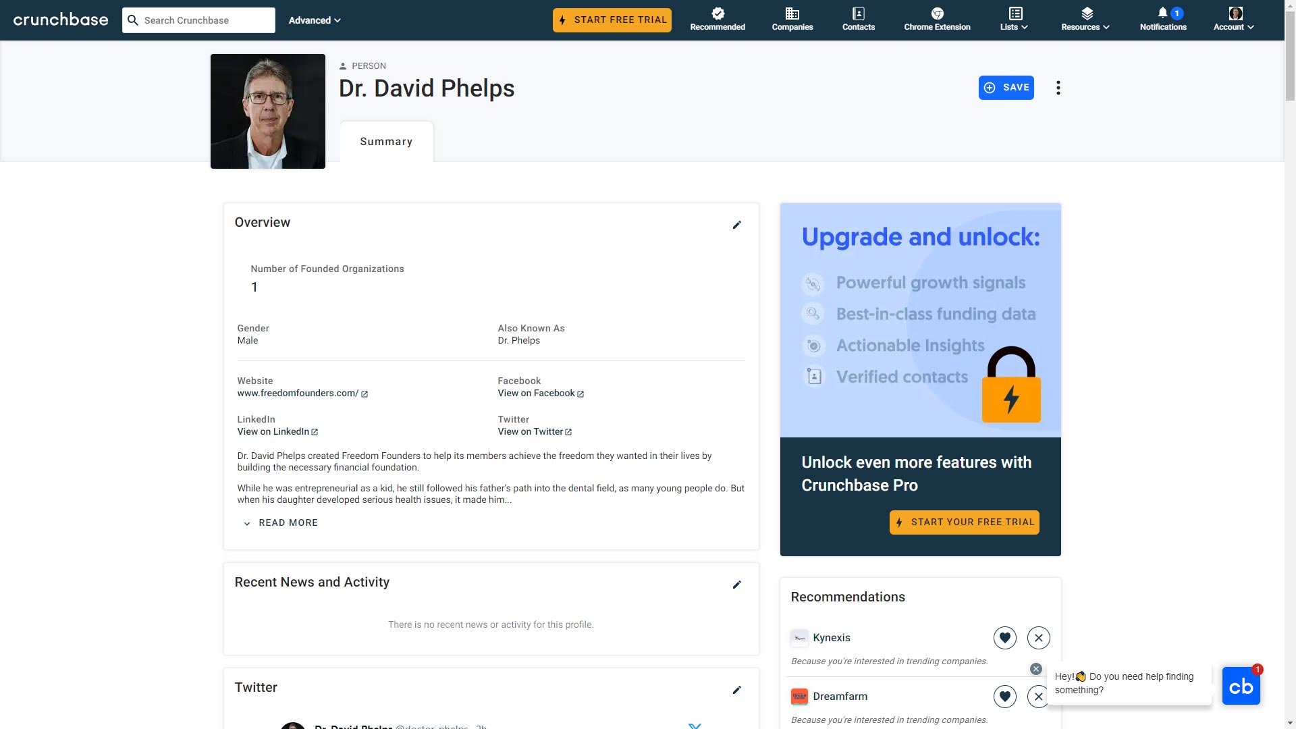Close the chat help popup
Viewport: 1296px width, 729px height.
tap(1036, 669)
